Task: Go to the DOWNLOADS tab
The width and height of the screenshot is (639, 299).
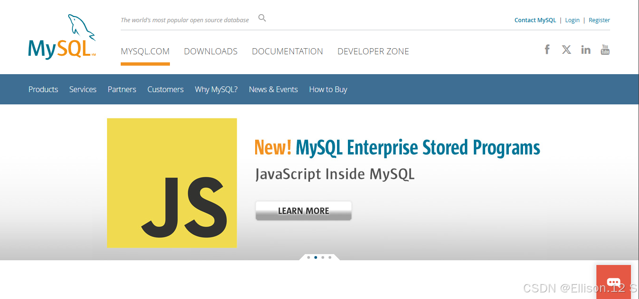Action: [211, 51]
